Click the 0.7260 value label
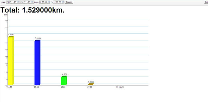208x102 pixels. click(11, 35)
